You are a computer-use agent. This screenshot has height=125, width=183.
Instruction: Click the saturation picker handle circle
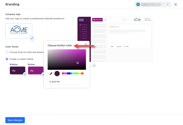(78, 63)
